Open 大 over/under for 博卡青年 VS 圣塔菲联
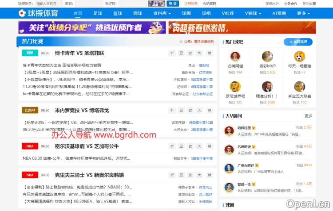Image resolution: width=333 pixels, height=211 pixels. click(199, 53)
